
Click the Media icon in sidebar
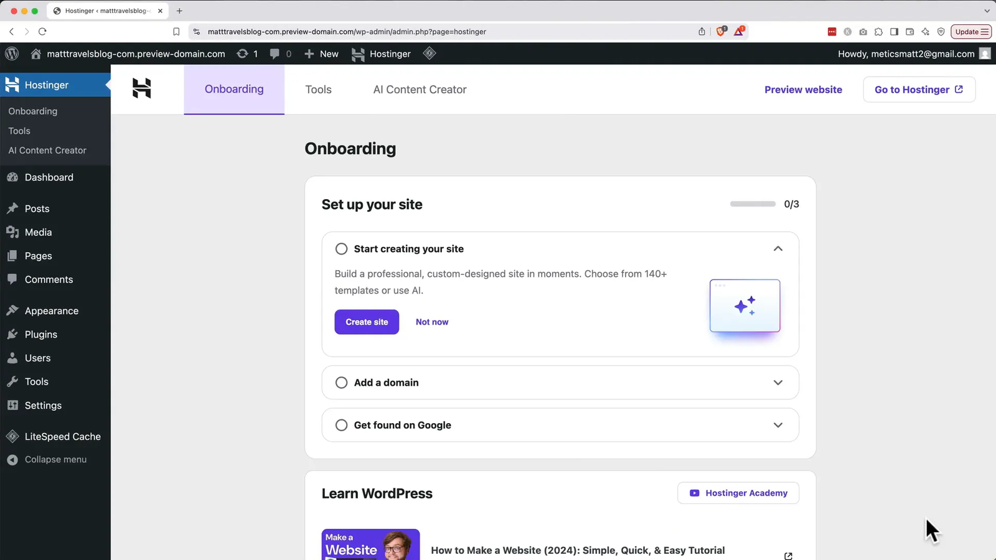(x=12, y=232)
